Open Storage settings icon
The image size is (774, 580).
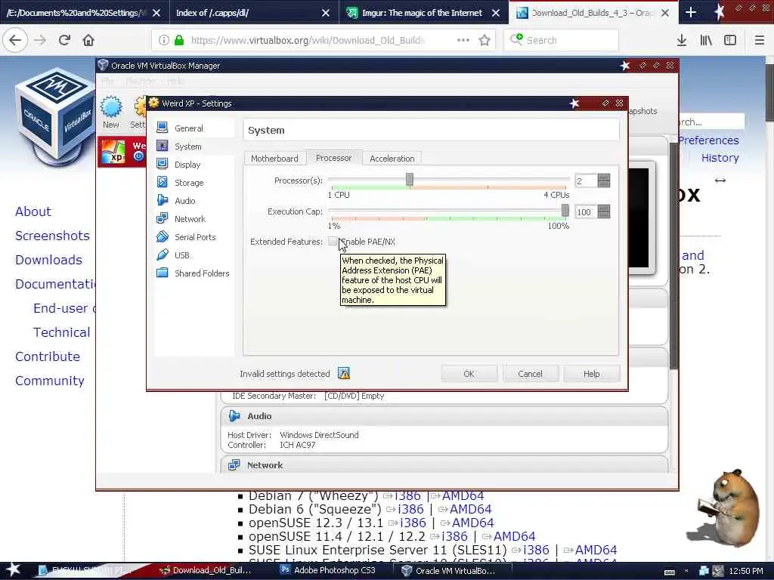[x=162, y=182]
